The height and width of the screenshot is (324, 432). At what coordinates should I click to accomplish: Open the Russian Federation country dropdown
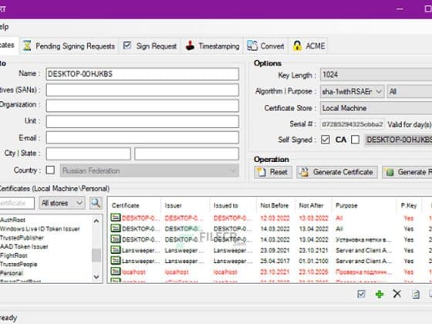point(150,170)
